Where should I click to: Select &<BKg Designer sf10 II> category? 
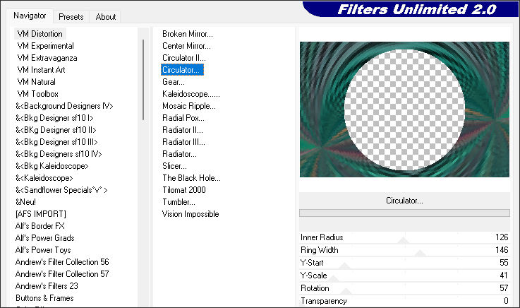(x=56, y=130)
